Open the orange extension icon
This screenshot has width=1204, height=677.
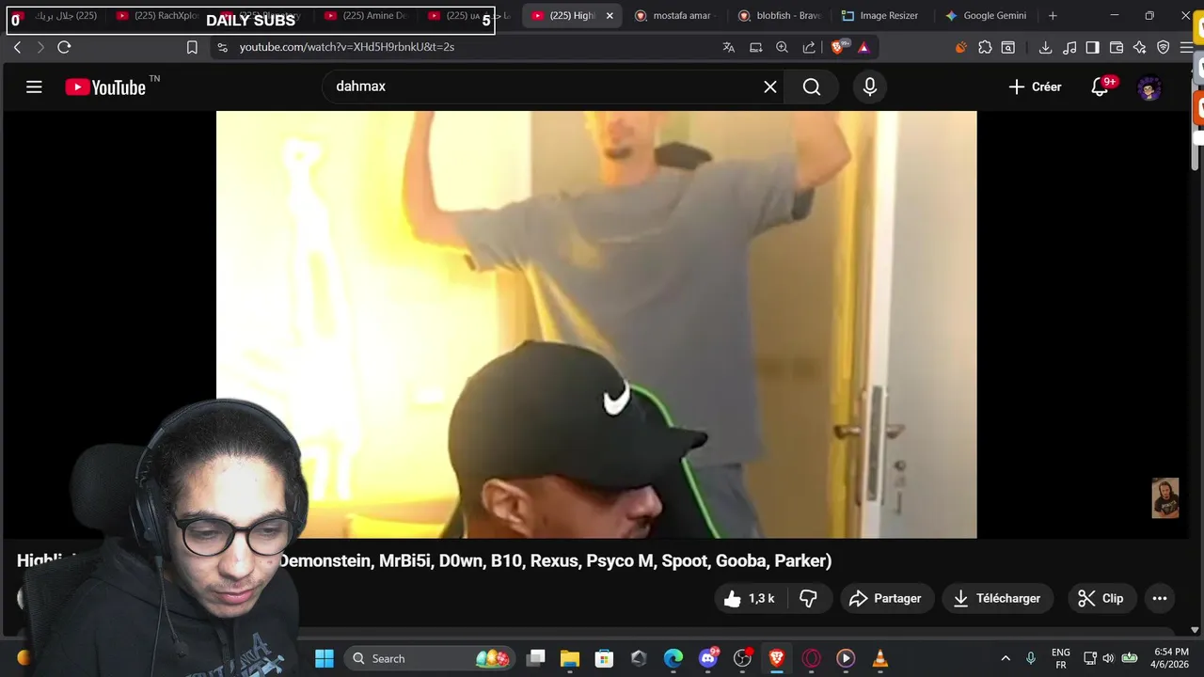click(960, 47)
